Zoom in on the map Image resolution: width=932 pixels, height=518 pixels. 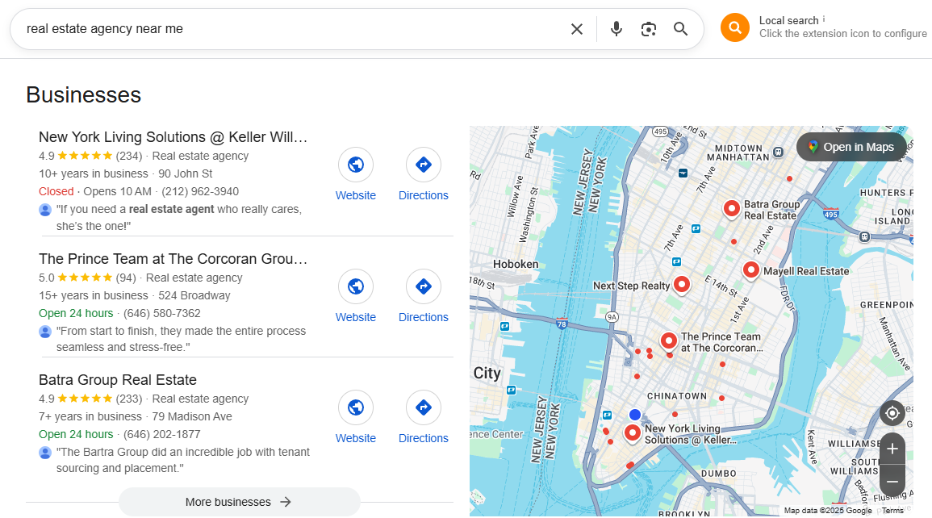(892, 449)
